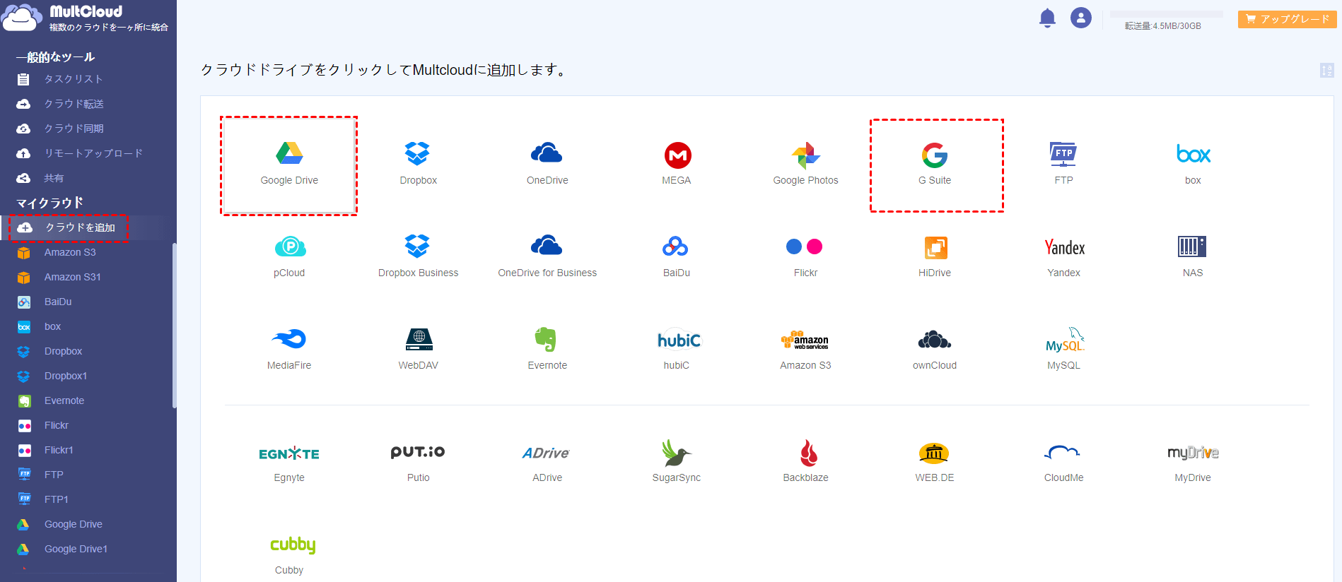
Task: Add MediaFire cloud
Action: click(x=289, y=350)
